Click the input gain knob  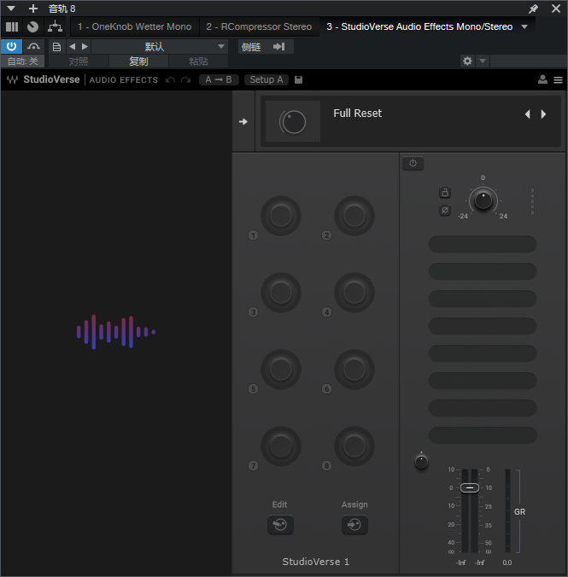coord(483,201)
